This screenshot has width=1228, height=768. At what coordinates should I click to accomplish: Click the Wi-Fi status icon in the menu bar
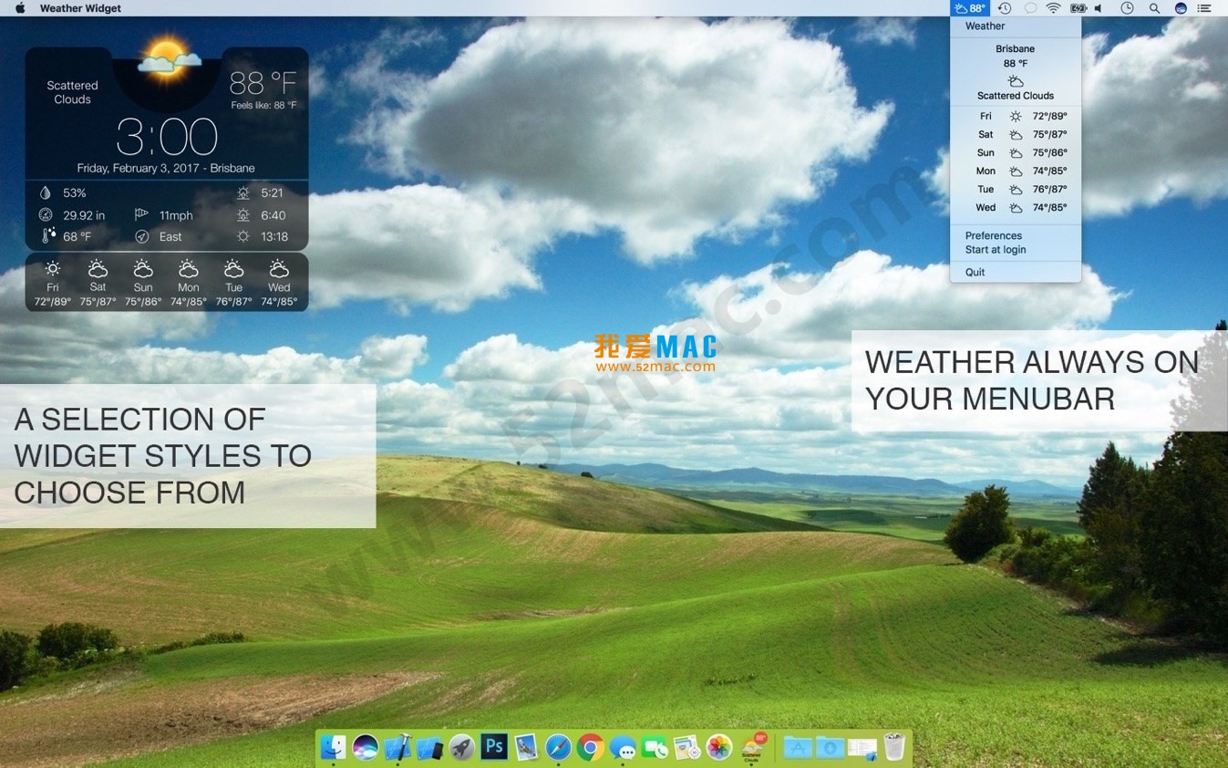pyautogui.click(x=1053, y=8)
